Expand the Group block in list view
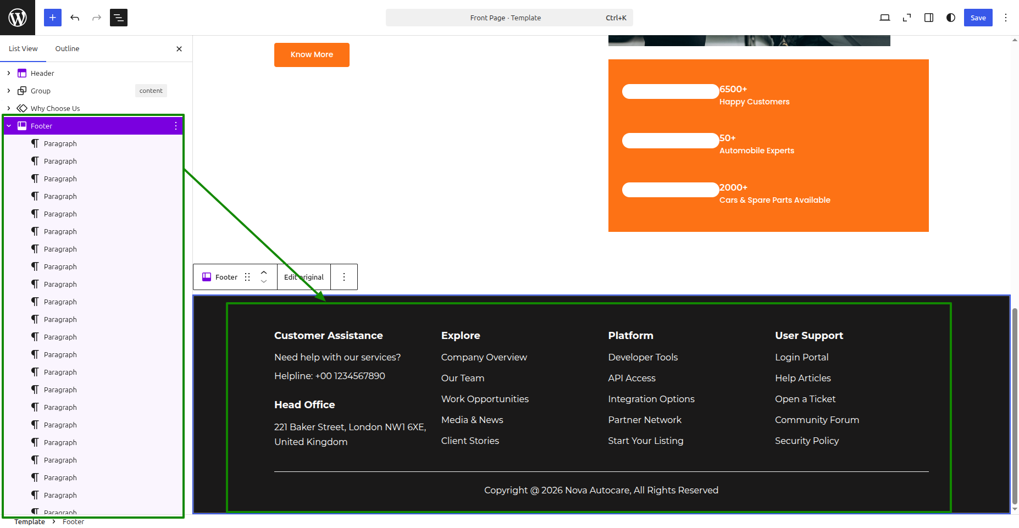Viewport: 1019px width, 528px height. pos(9,91)
